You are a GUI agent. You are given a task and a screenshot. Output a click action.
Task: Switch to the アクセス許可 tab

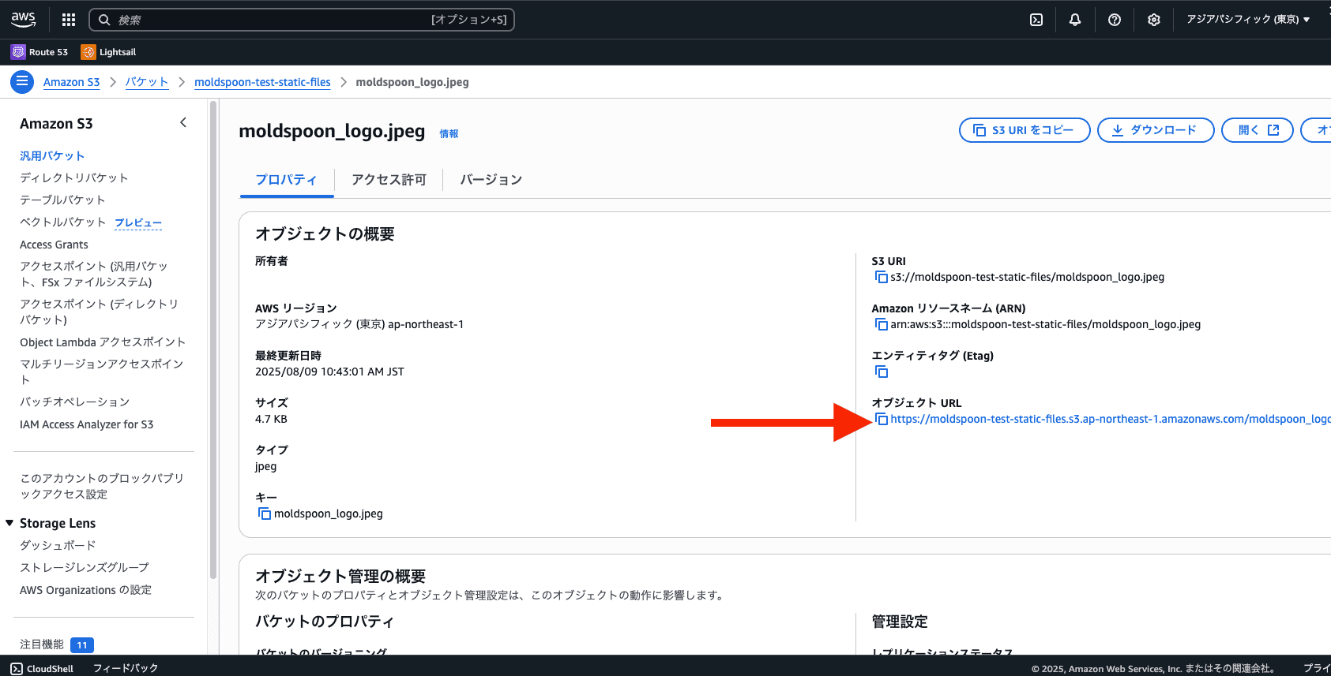389,180
